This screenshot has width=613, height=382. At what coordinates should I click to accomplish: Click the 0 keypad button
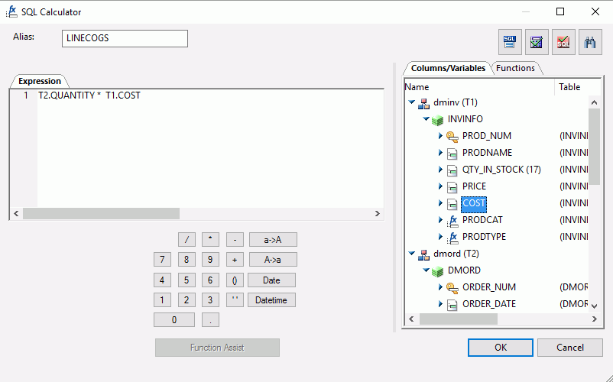pos(174,320)
